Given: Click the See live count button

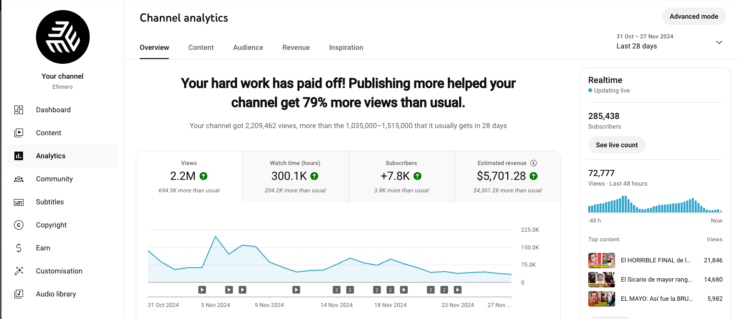Looking at the screenshot, I should click(617, 145).
